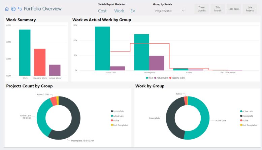Click red Baseline Work legend marker
The width and height of the screenshot is (262, 150).
[170, 78]
